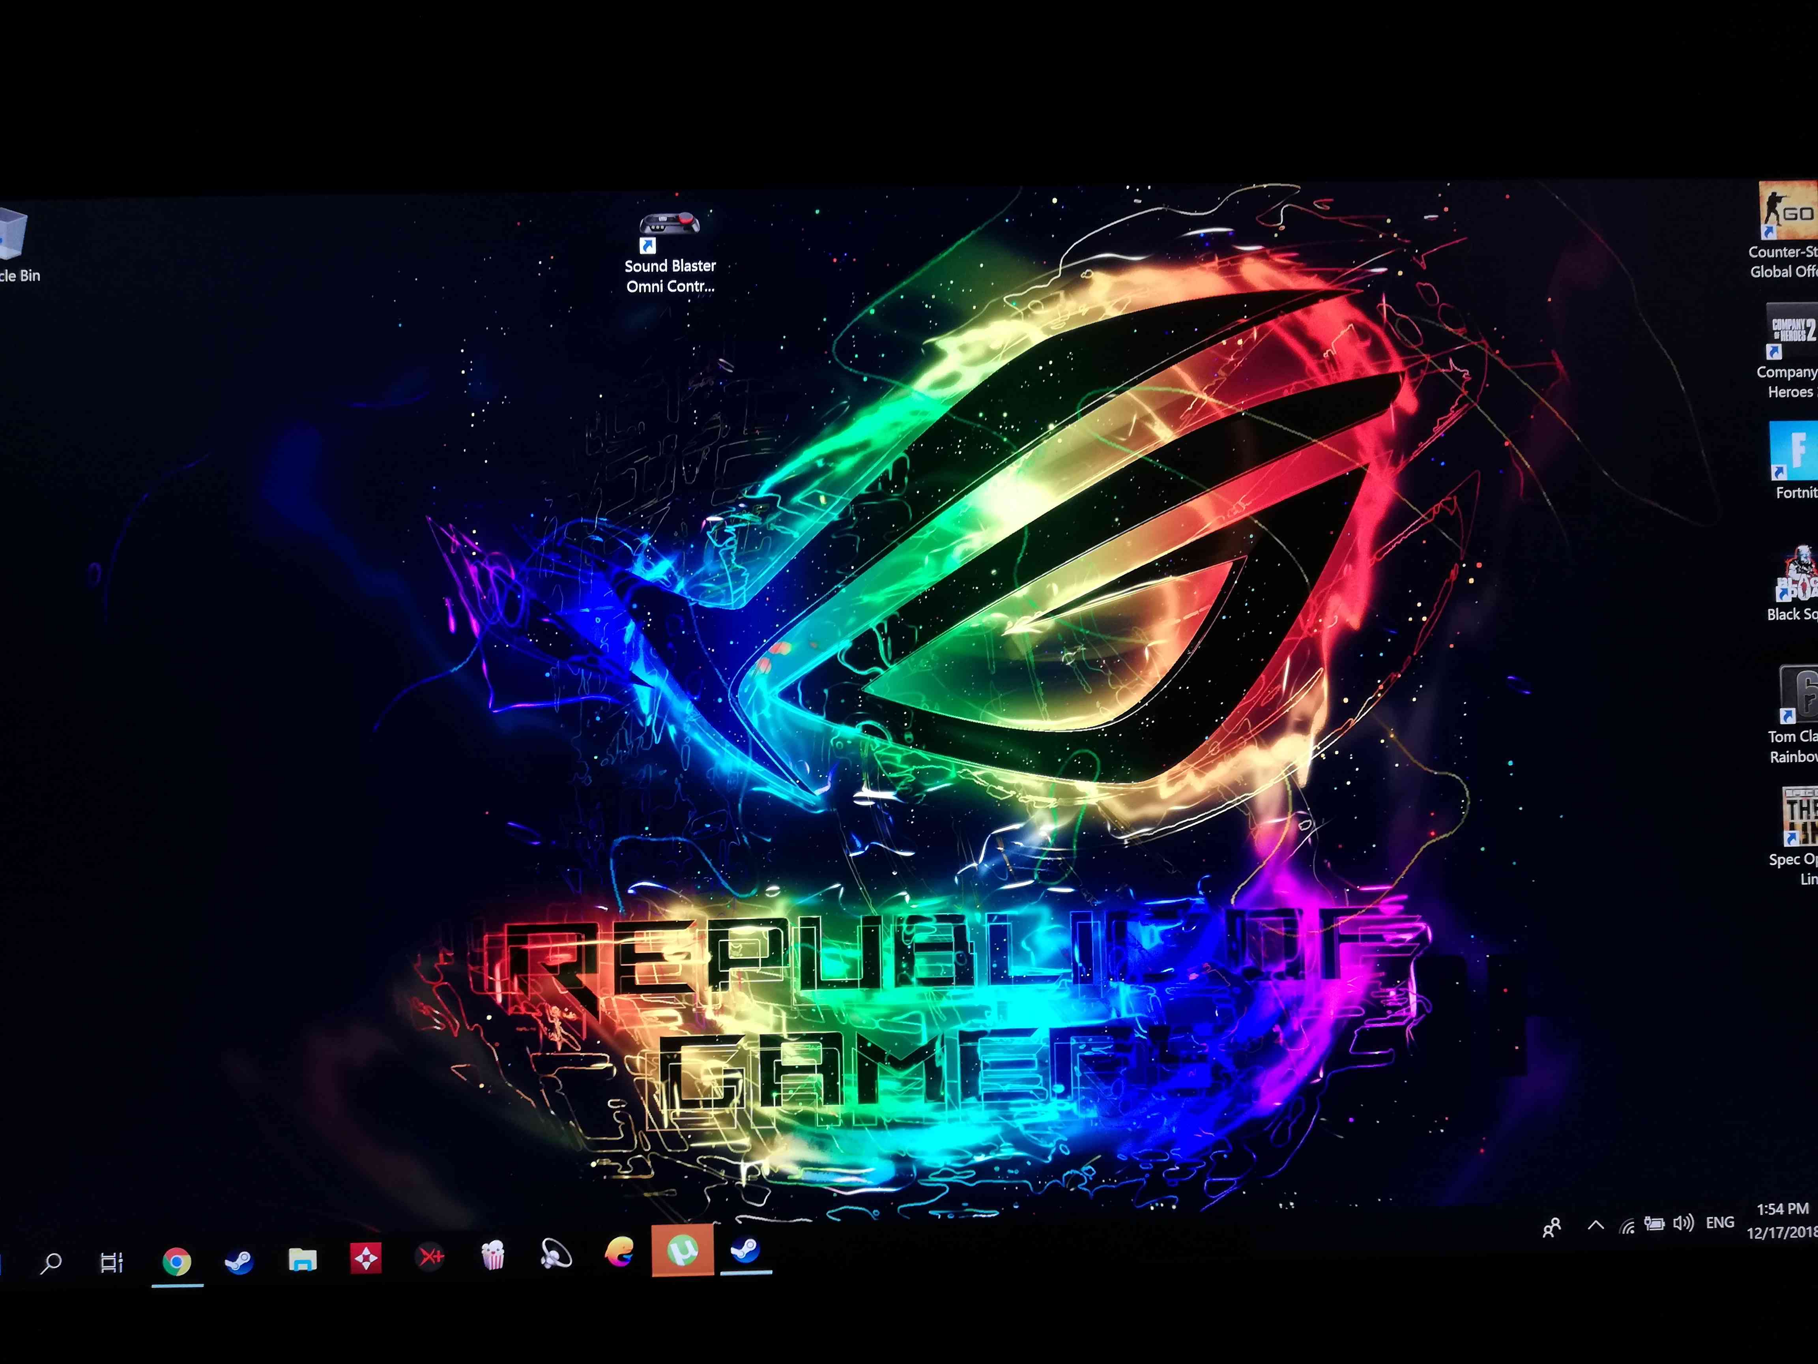Image resolution: width=1818 pixels, height=1364 pixels.
Task: Click the Steam icon beside Chrome
Action: click(x=239, y=1261)
